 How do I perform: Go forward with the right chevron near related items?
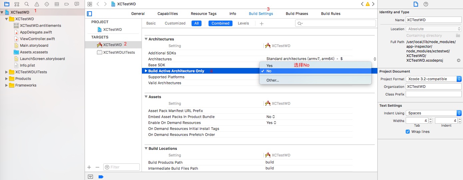tap(105, 4)
